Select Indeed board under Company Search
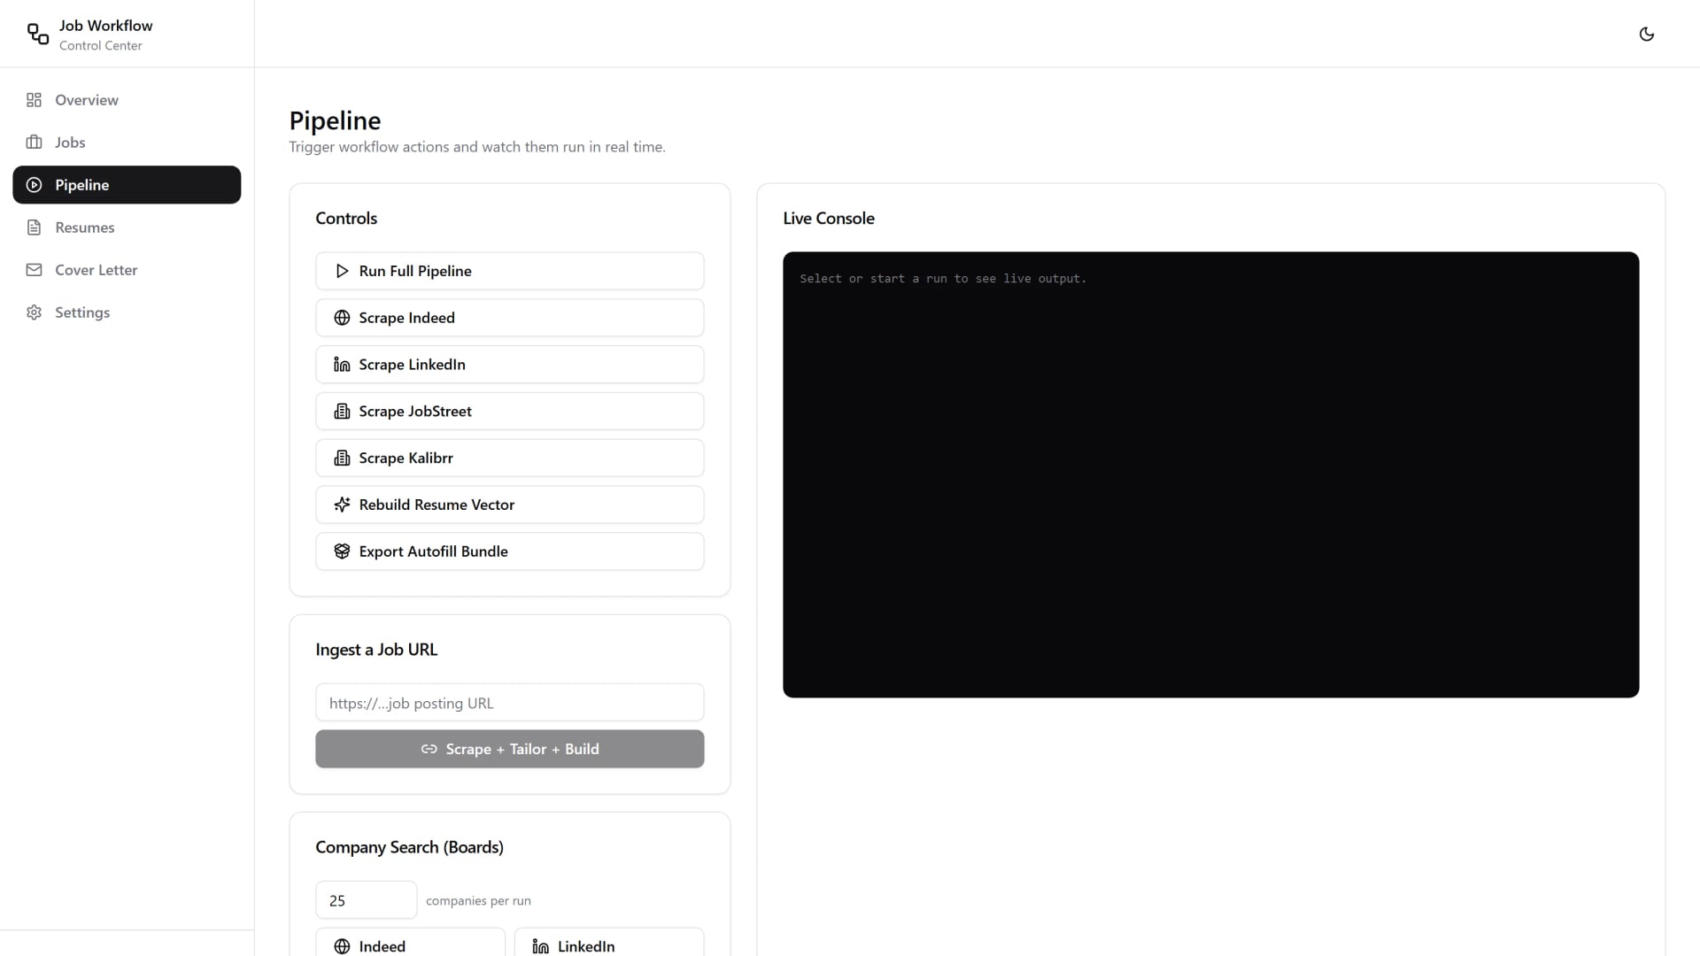This screenshot has width=1700, height=956. pos(411,944)
